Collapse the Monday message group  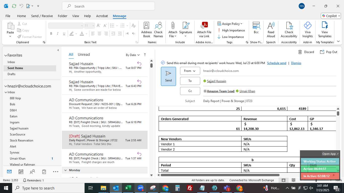[65, 170]
